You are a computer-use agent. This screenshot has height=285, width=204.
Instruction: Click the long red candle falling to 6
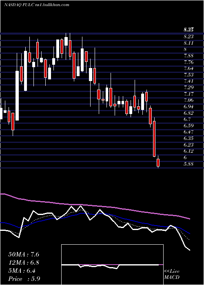154,139
